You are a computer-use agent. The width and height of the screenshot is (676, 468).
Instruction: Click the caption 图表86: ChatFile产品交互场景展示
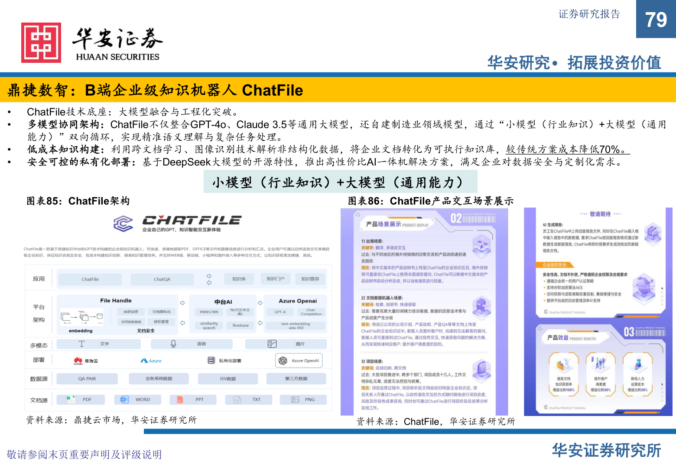click(431, 201)
